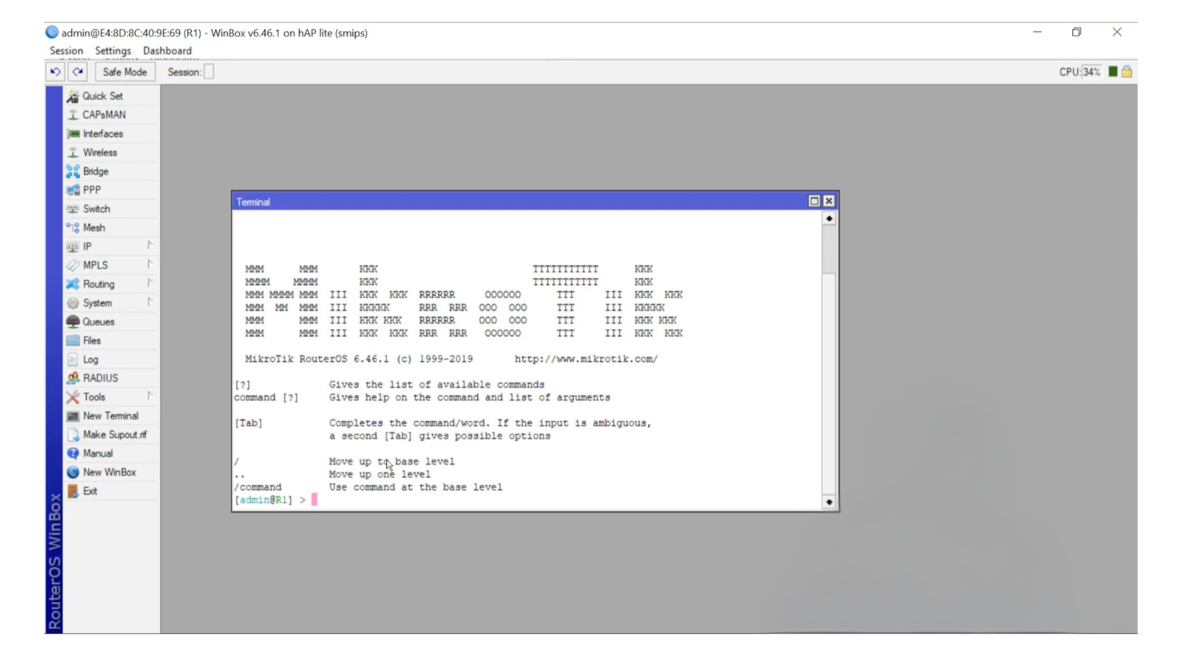Open the Wireless menu
1182x656 pixels.
pos(100,152)
